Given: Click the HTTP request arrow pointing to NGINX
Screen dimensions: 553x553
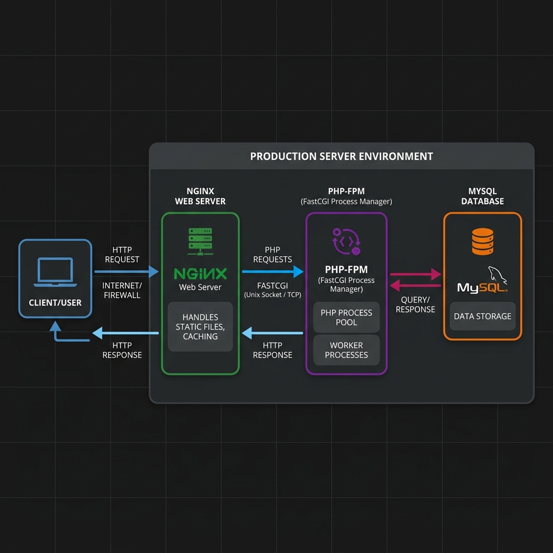Looking at the screenshot, I should point(126,272).
